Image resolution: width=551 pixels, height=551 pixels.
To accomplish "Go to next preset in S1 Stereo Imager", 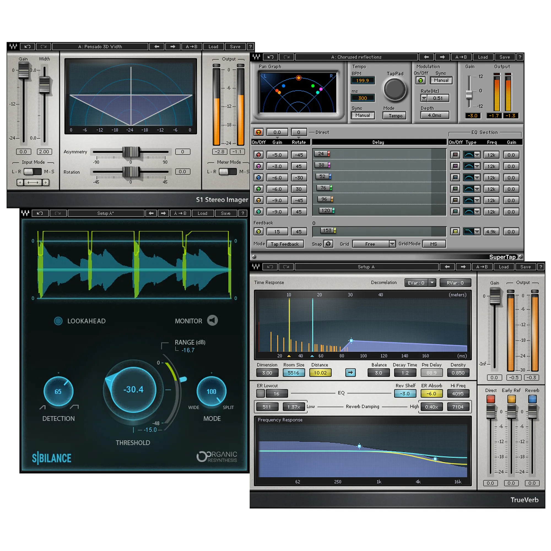I will [x=173, y=47].
